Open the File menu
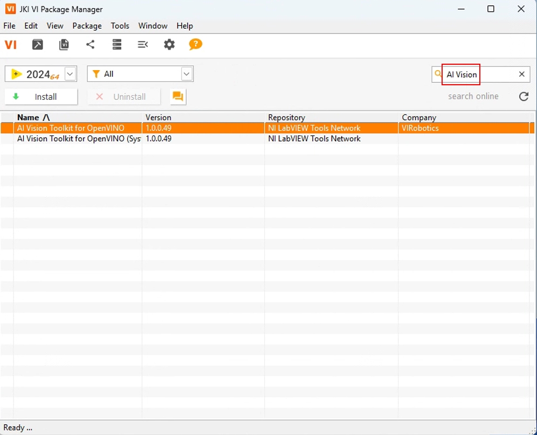537x435 pixels. tap(9, 26)
